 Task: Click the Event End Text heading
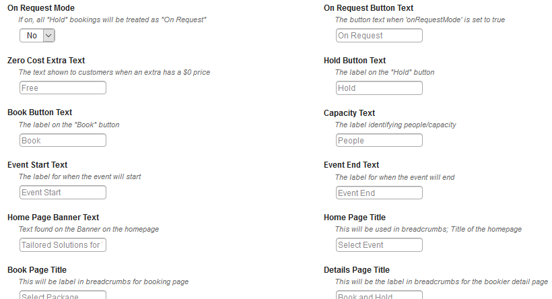click(351, 165)
